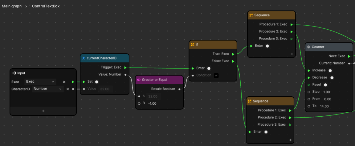Remove the CharacterID input with X
This screenshot has height=146, width=355.
(x=67, y=89)
